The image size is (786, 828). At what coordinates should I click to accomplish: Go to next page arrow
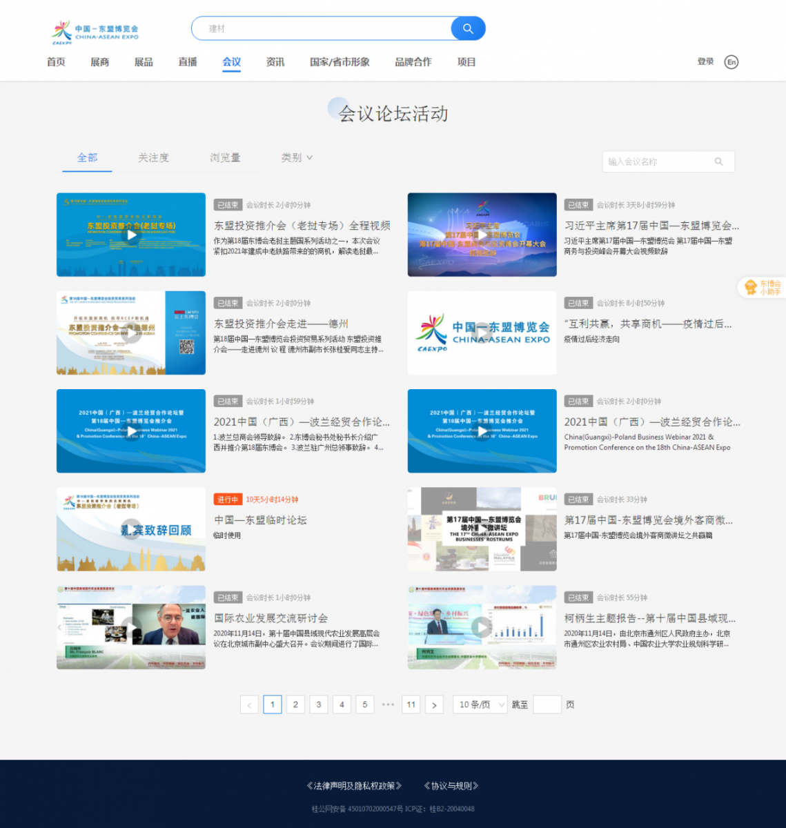pyautogui.click(x=434, y=704)
